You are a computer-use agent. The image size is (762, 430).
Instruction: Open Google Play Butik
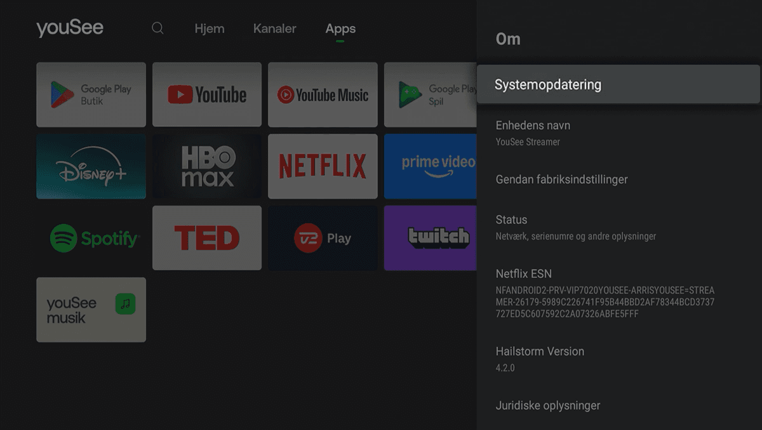click(91, 94)
